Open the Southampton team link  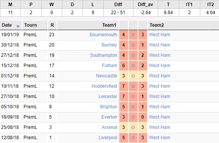tap(104, 55)
